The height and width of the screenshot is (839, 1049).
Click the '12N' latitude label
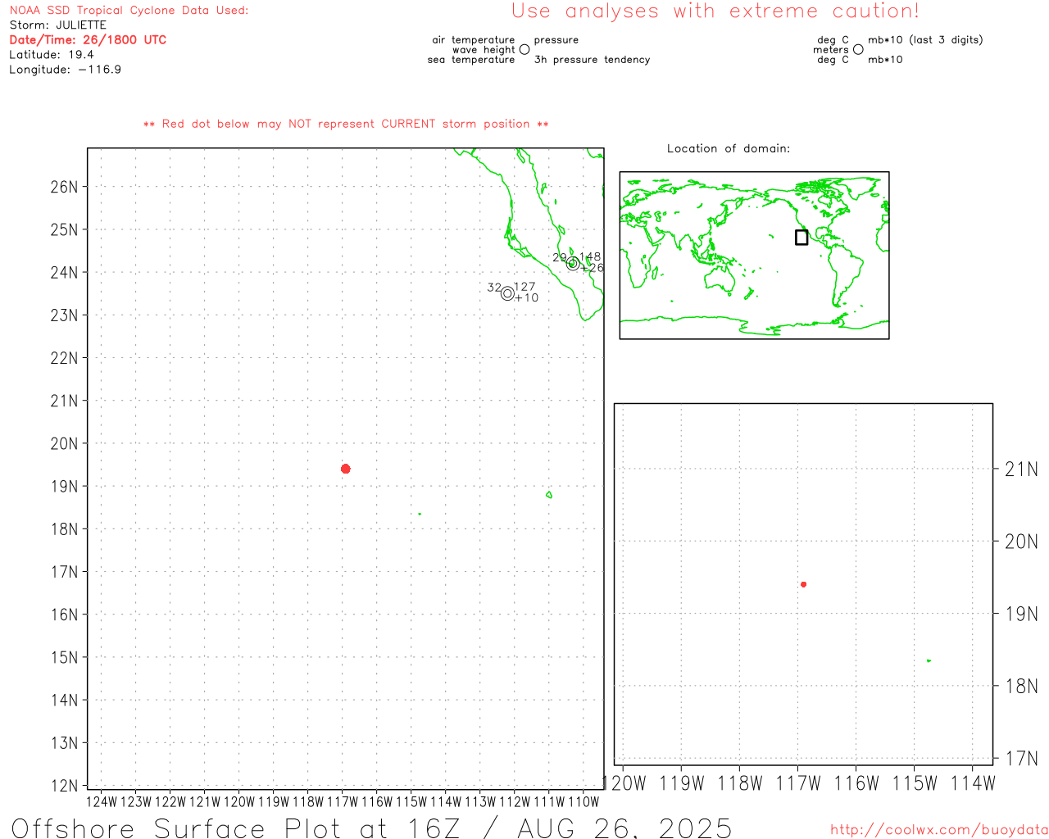[64, 786]
